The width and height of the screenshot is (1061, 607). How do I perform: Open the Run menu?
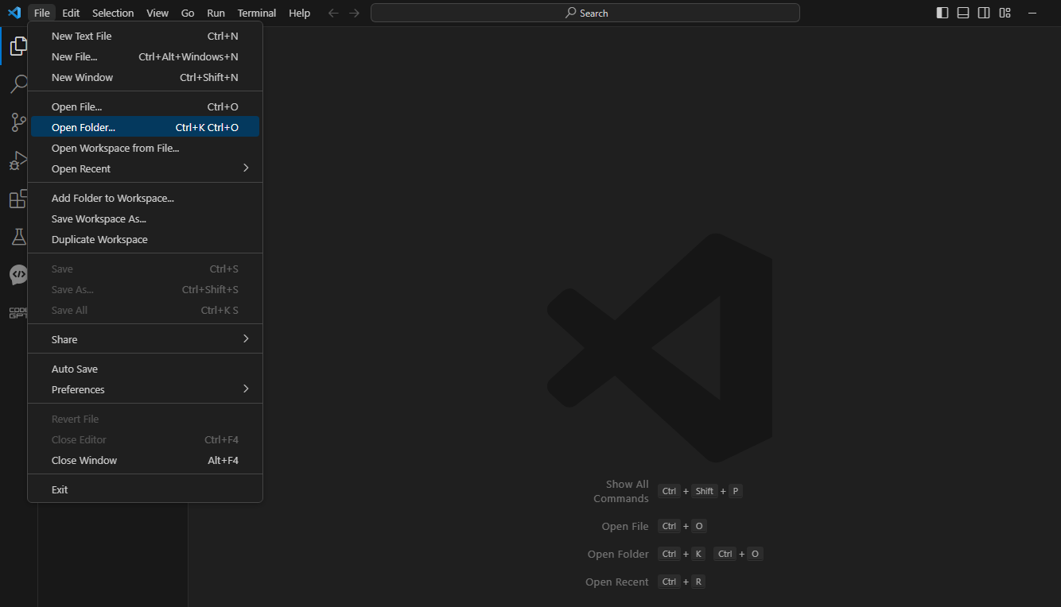[216, 13]
